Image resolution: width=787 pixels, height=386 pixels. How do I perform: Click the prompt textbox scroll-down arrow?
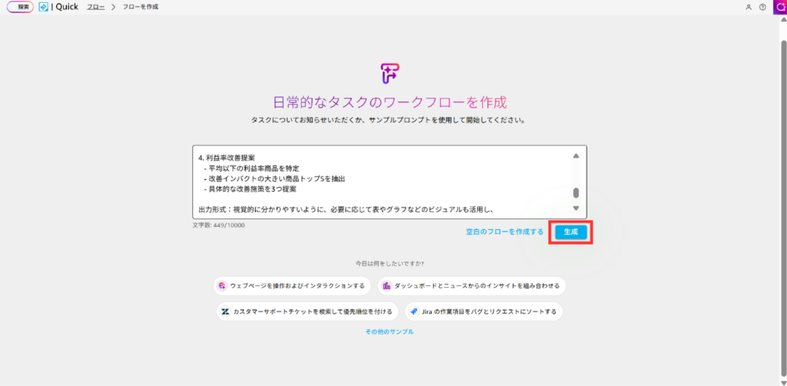[575, 208]
